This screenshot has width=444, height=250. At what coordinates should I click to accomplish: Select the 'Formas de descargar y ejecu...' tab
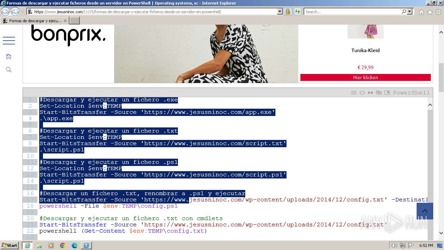click(x=35, y=21)
